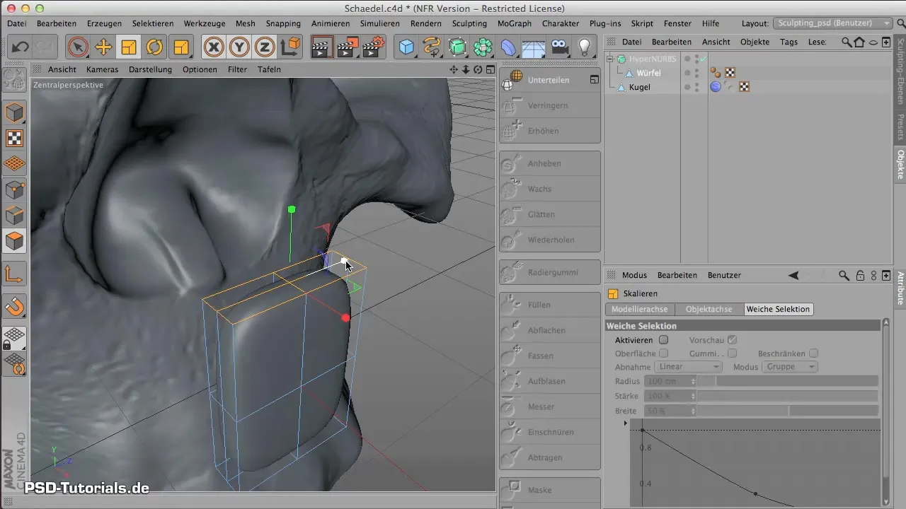The width and height of the screenshot is (906, 509).
Task: Add a light object
Action: 585,47
